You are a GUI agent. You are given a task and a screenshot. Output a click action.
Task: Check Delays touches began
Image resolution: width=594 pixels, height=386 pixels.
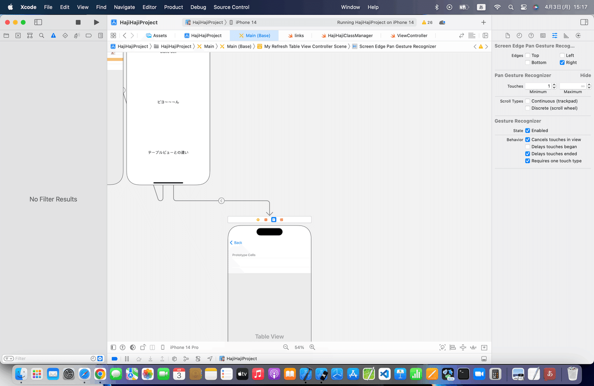(528, 147)
